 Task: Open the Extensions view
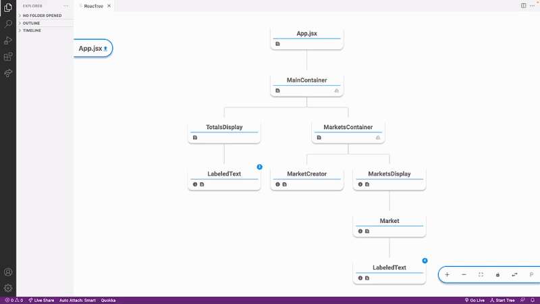(x=8, y=57)
